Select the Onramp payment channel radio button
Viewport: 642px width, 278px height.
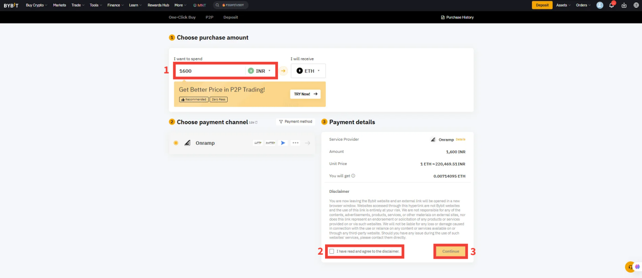click(176, 143)
